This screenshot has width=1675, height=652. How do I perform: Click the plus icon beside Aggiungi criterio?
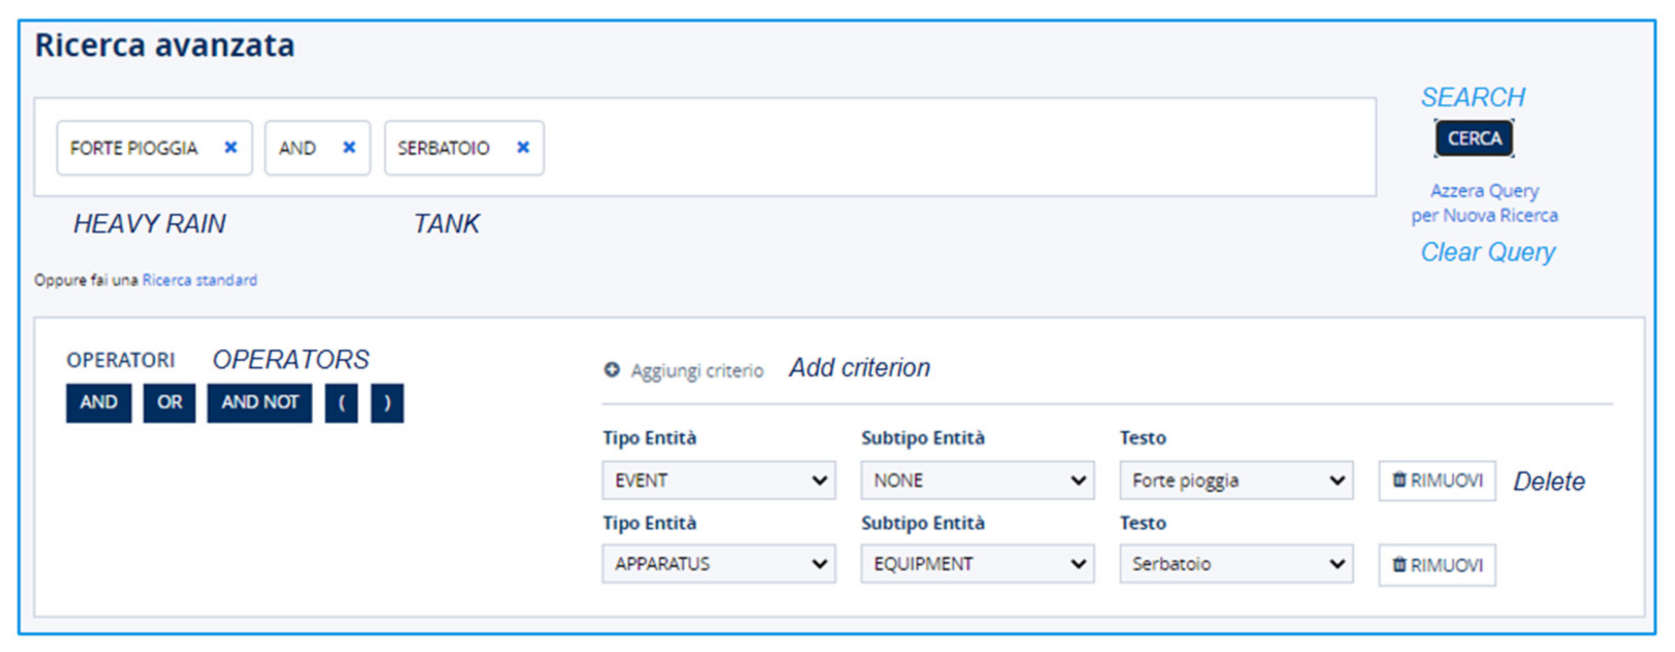click(612, 370)
